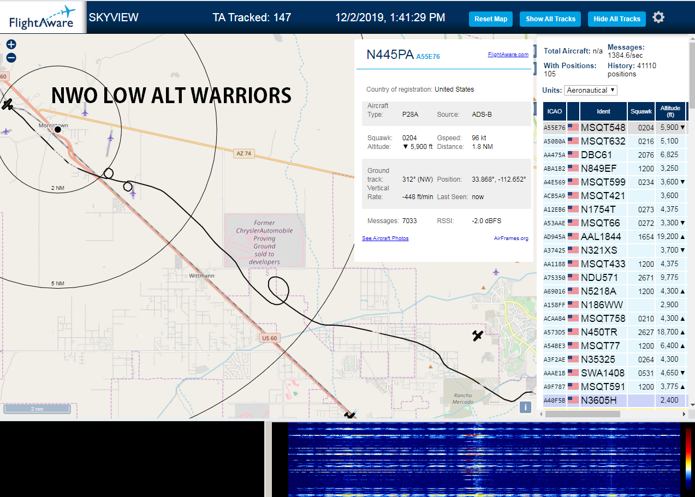Open the Units Aeronautical dropdown

[x=591, y=90]
